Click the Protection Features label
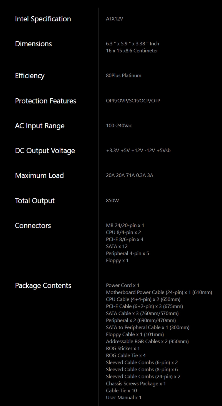The image size is (222, 406). point(46,101)
